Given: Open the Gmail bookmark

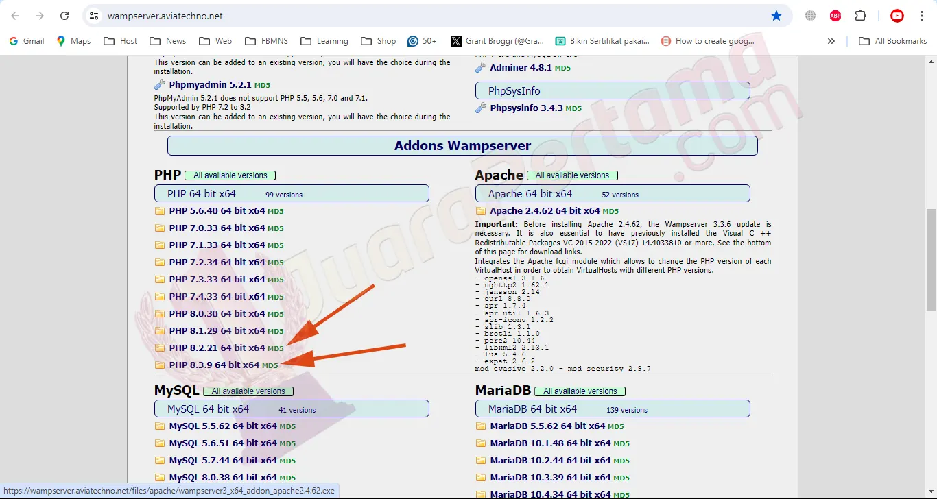Looking at the screenshot, I should tap(26, 40).
